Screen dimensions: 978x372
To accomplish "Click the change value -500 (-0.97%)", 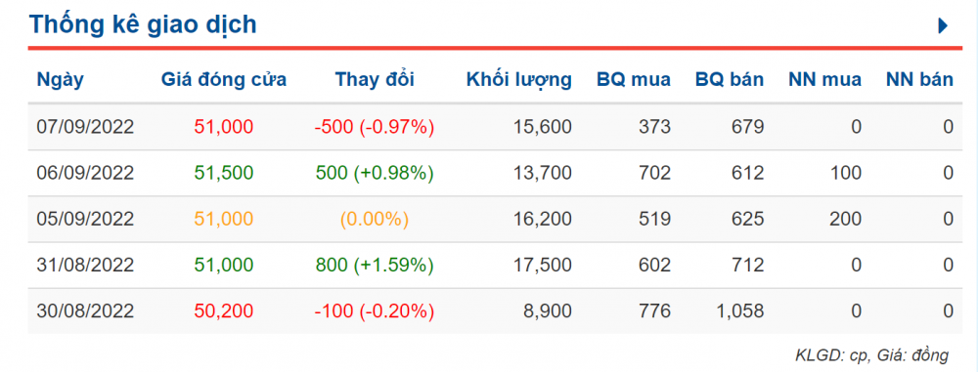I will coord(375,127).
